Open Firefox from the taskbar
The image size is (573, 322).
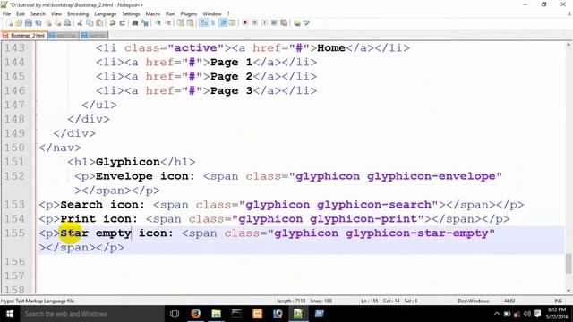click(195, 314)
